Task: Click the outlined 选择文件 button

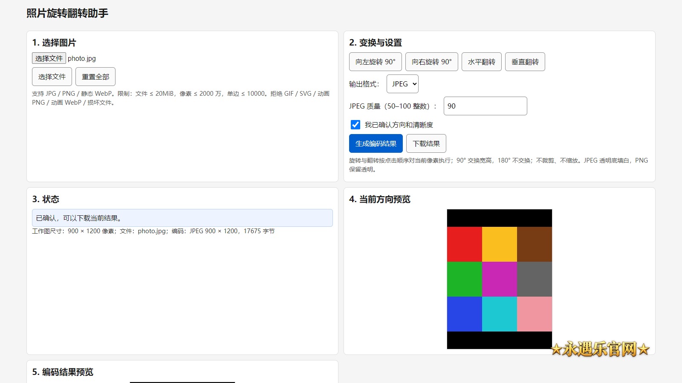Action: click(52, 77)
